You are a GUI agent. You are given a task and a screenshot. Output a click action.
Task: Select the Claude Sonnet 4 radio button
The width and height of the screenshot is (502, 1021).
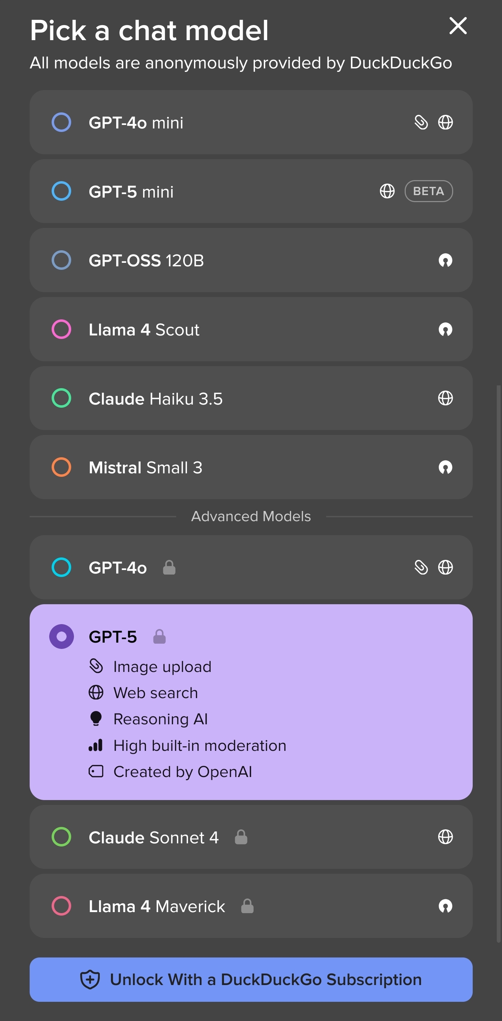click(x=61, y=837)
